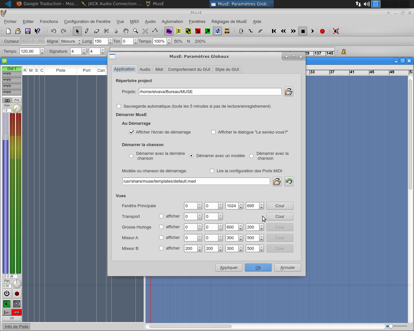Image resolution: width=414 pixels, height=331 pixels.
Task: Open the Style du GUI tab
Action: [227, 69]
